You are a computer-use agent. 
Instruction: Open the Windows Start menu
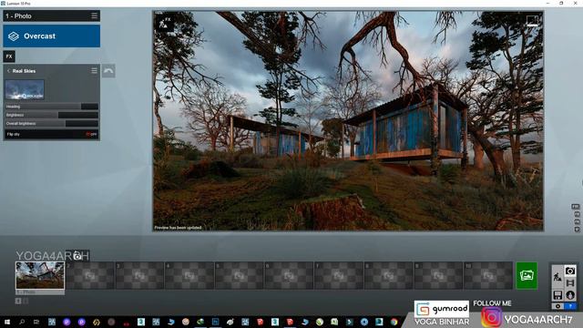7,322
